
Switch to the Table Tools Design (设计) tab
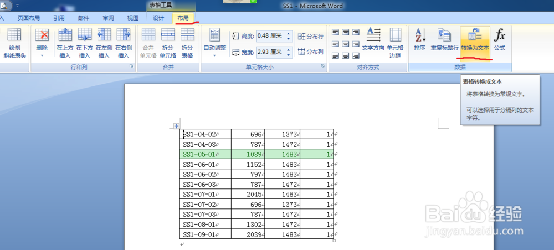pyautogui.click(x=158, y=18)
